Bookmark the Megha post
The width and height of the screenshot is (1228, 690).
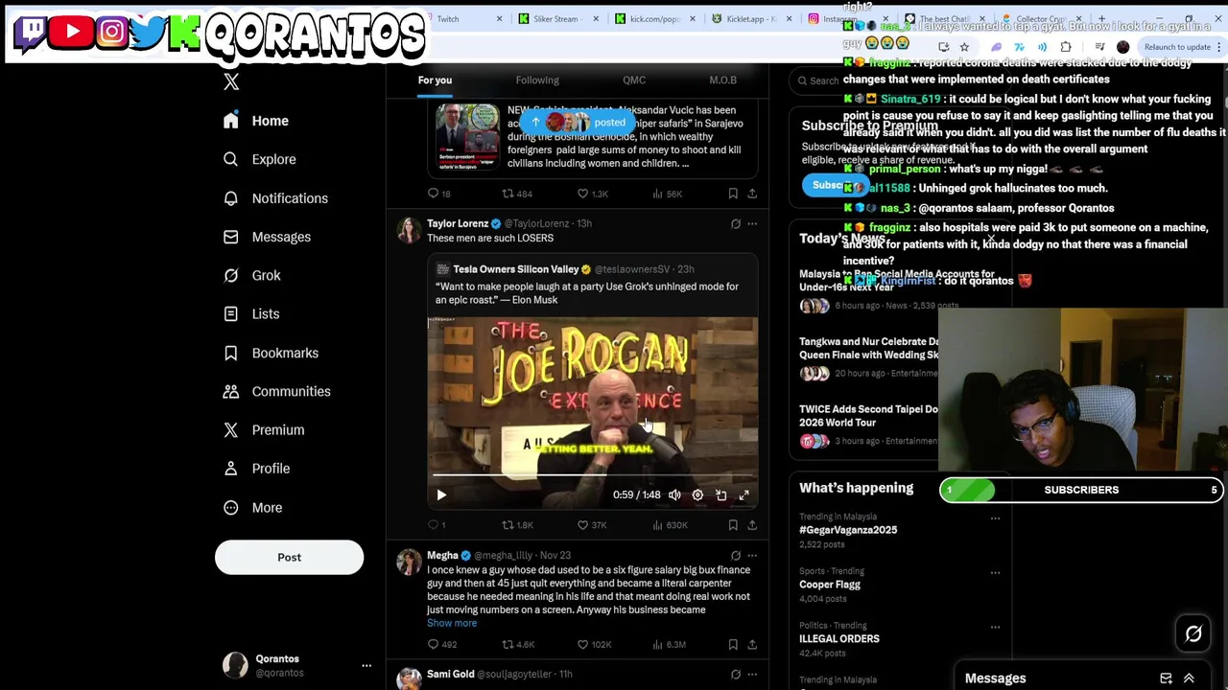733,645
